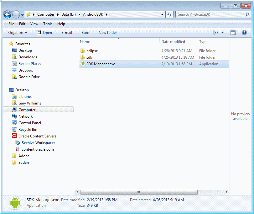The height and width of the screenshot is (214, 254).
Task: Click the change view icon
Action: coord(215,33)
